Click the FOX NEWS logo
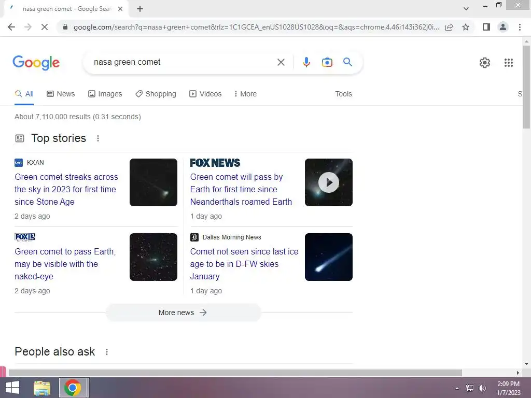 [x=215, y=163]
